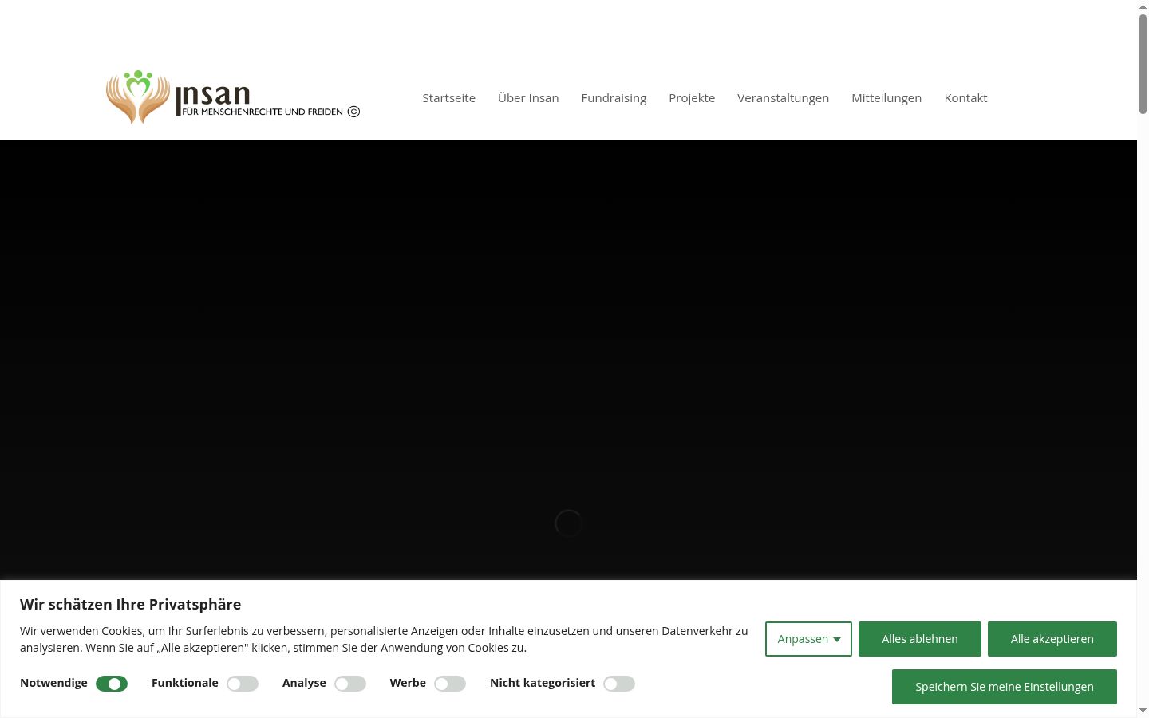Enable the Analyse cookies switch
1149x718 pixels.
pos(350,684)
